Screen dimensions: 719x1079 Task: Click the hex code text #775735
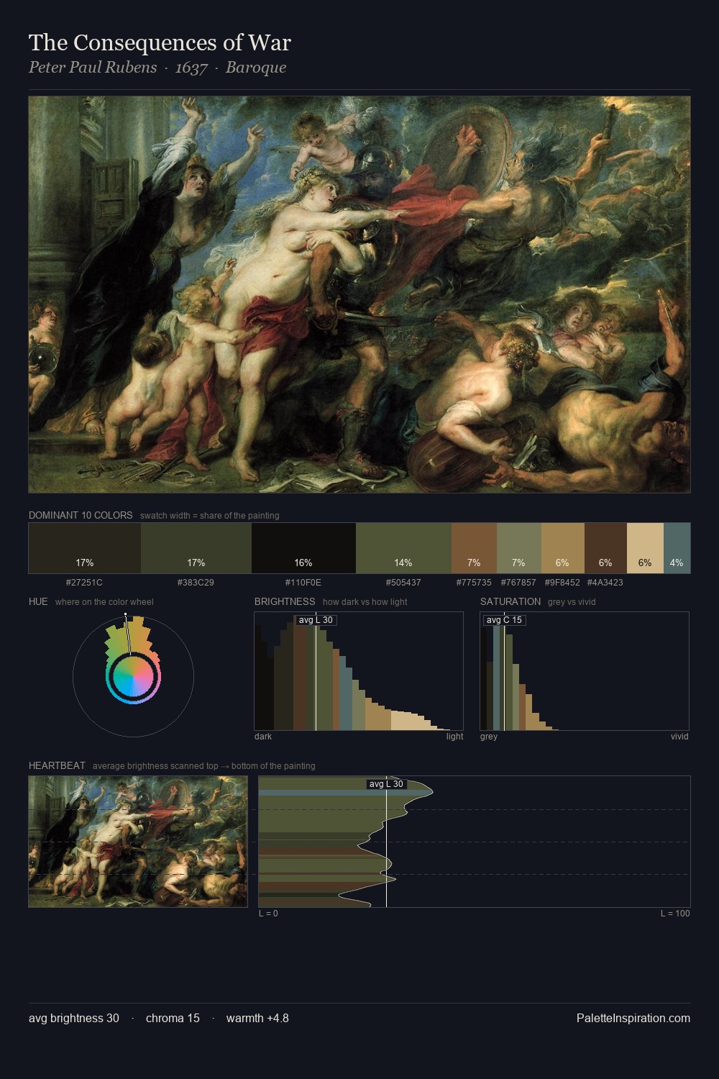(474, 583)
